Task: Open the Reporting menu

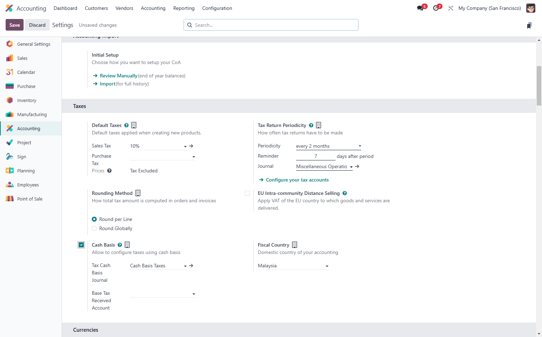Action: point(184,8)
